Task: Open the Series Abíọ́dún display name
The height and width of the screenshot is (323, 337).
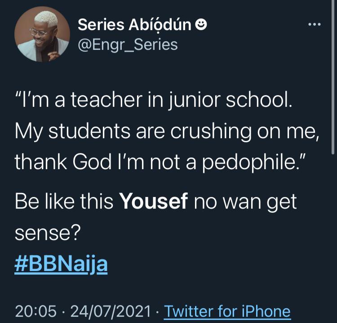Action: pyautogui.click(x=136, y=26)
